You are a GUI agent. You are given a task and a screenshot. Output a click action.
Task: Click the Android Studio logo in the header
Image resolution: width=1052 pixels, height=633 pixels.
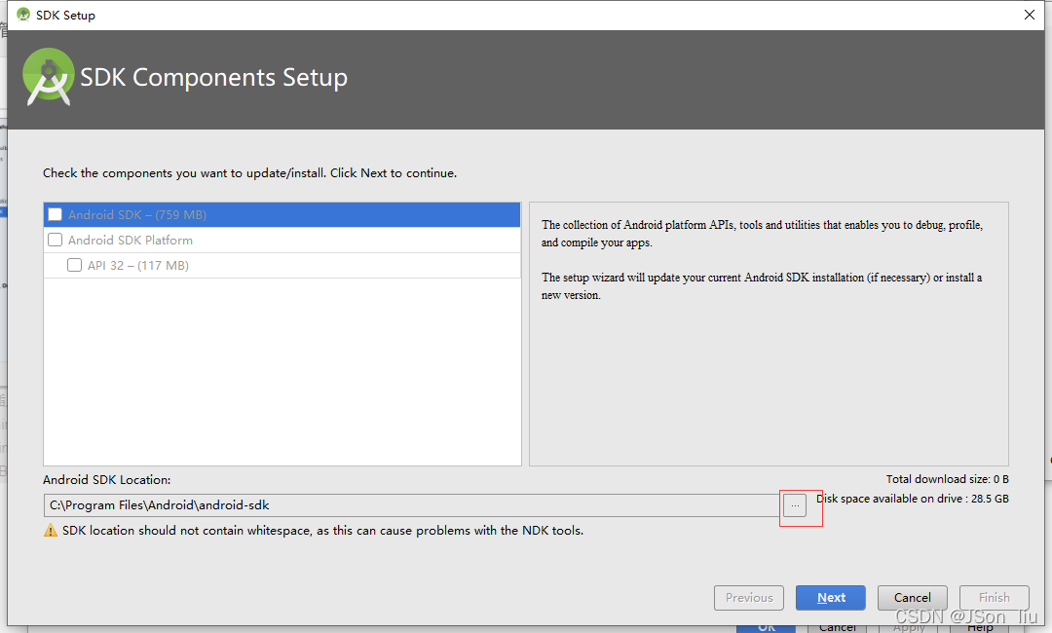click(x=48, y=77)
